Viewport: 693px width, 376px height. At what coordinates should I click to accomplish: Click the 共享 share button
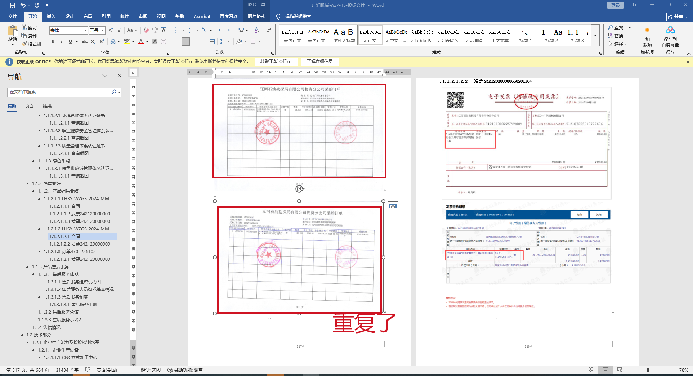coord(678,17)
